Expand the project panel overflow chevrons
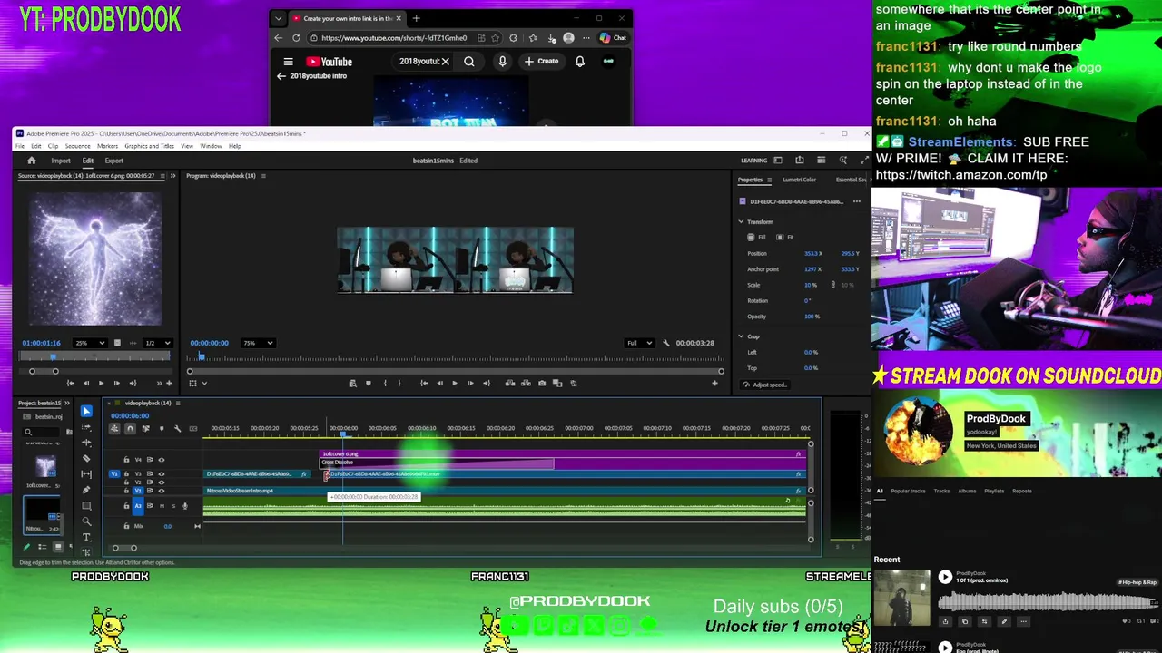 tap(68, 403)
